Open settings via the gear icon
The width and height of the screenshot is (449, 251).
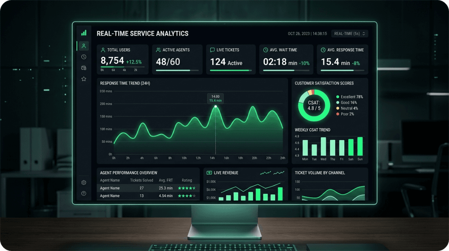[83, 182]
